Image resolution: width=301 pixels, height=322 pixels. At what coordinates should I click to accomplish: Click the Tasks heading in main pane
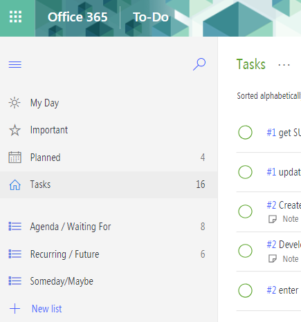pyautogui.click(x=251, y=64)
